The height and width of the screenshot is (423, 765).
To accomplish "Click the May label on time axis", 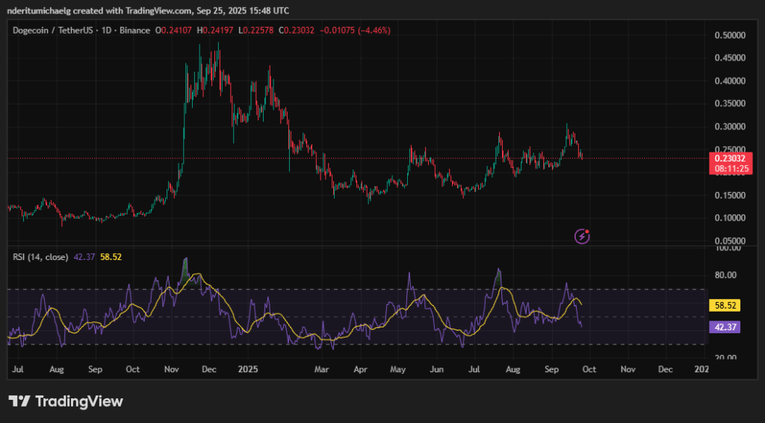I will (x=397, y=369).
